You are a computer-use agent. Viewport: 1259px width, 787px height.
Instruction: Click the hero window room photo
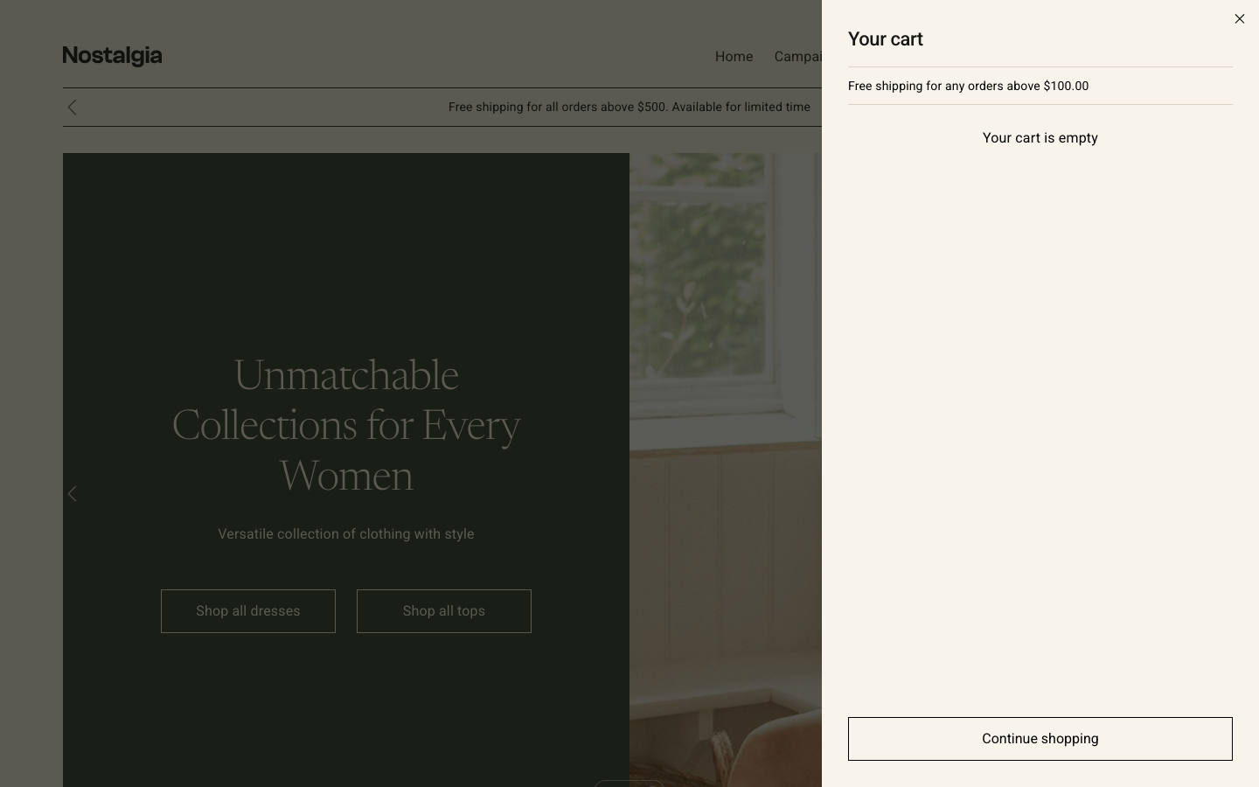tap(726, 470)
